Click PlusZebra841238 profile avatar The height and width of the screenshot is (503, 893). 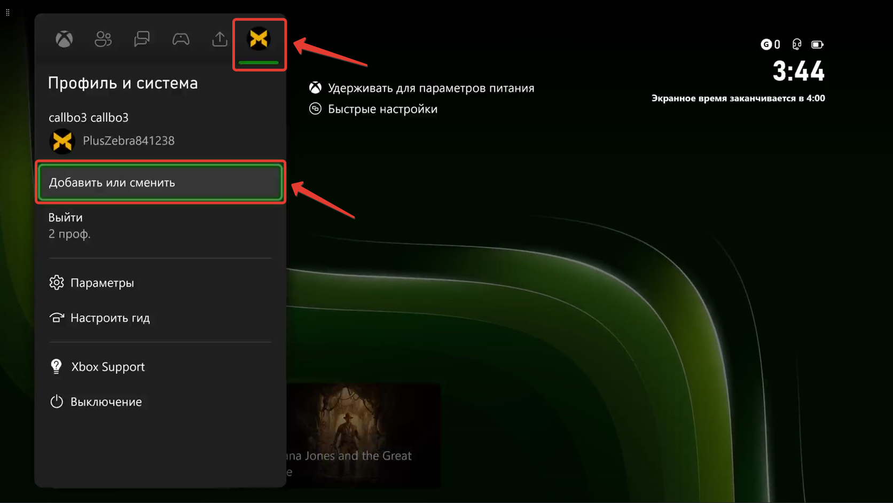click(x=62, y=141)
